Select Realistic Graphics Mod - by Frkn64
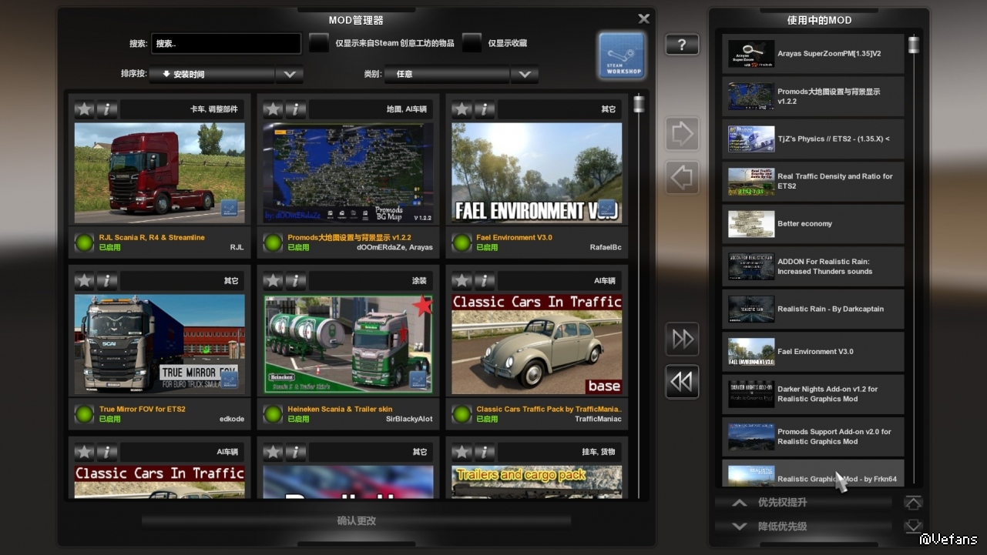 pyautogui.click(x=813, y=473)
